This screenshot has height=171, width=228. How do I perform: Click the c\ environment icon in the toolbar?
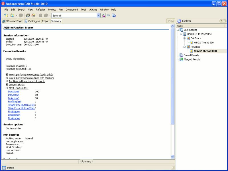108,16
